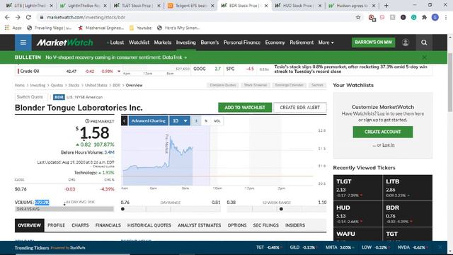This screenshot has width=453, height=255.
Task: Switch chart to dollar price mode
Action: (196, 121)
